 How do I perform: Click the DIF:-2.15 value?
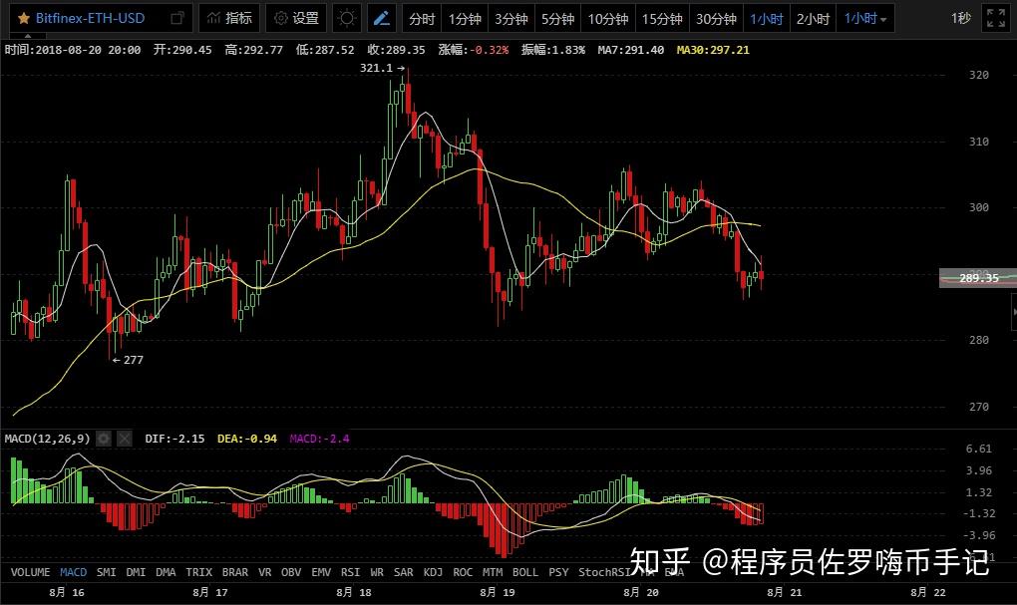click(174, 439)
